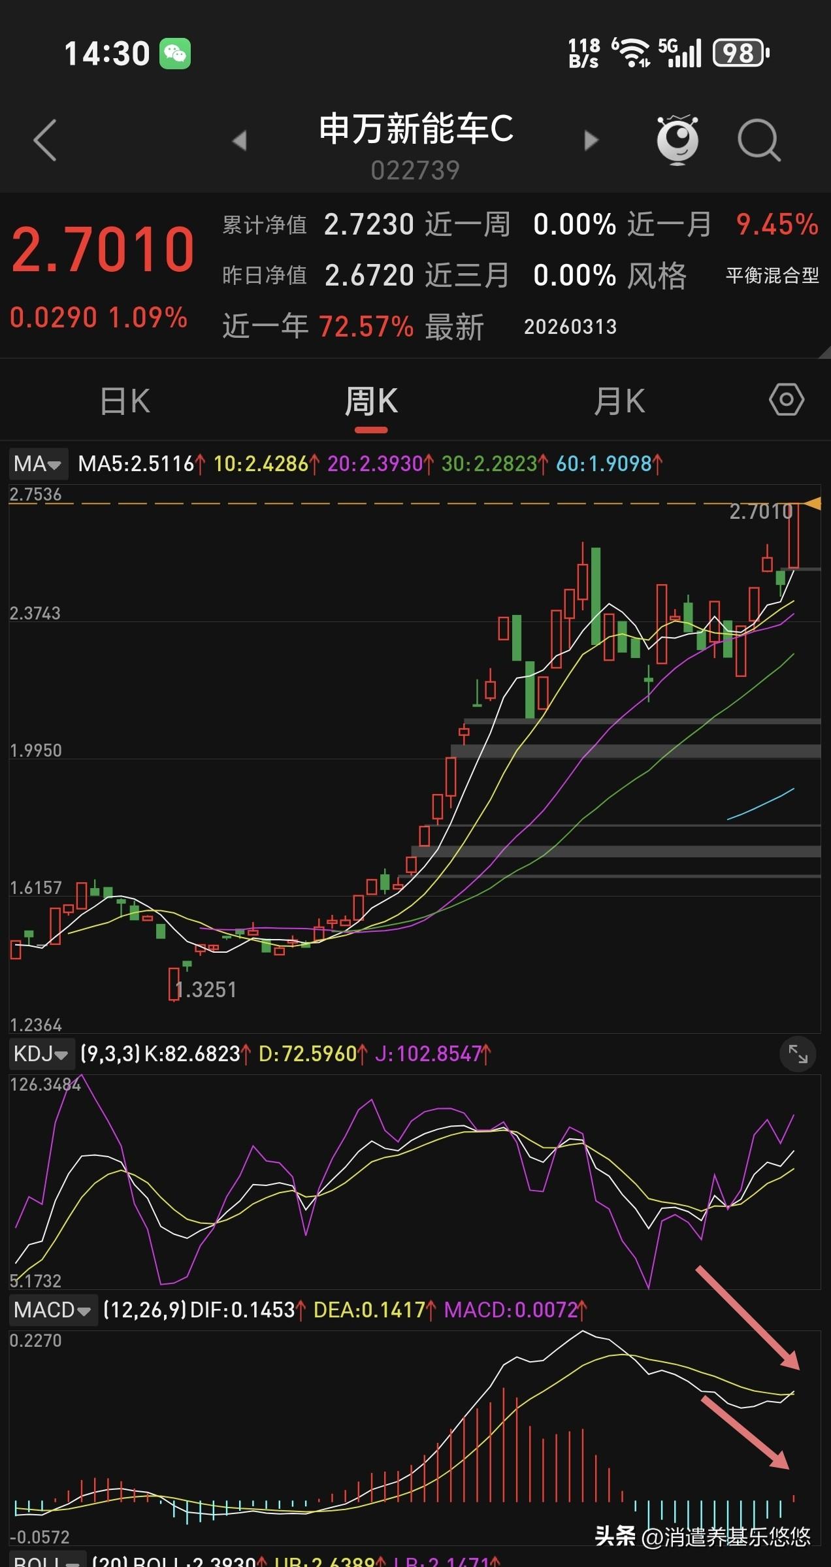The height and width of the screenshot is (1567, 831).
Task: Tap the 2.3743 axis label
Action: click(35, 614)
